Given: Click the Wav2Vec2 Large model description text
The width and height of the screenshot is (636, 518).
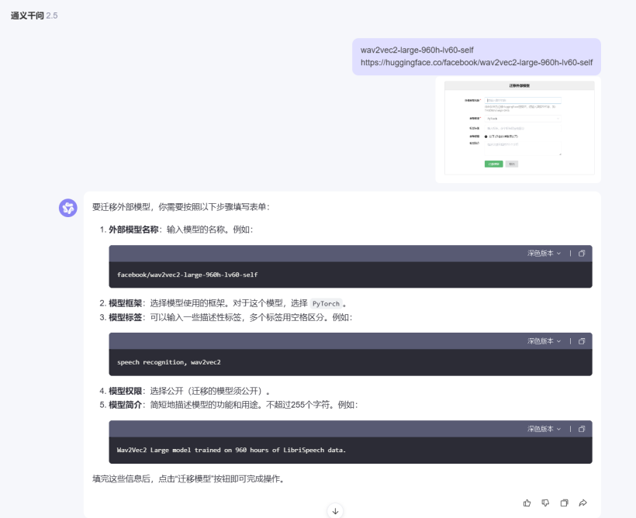Looking at the screenshot, I should (231, 450).
